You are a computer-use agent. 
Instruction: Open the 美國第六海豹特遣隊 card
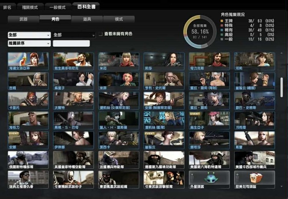tap(209, 160)
